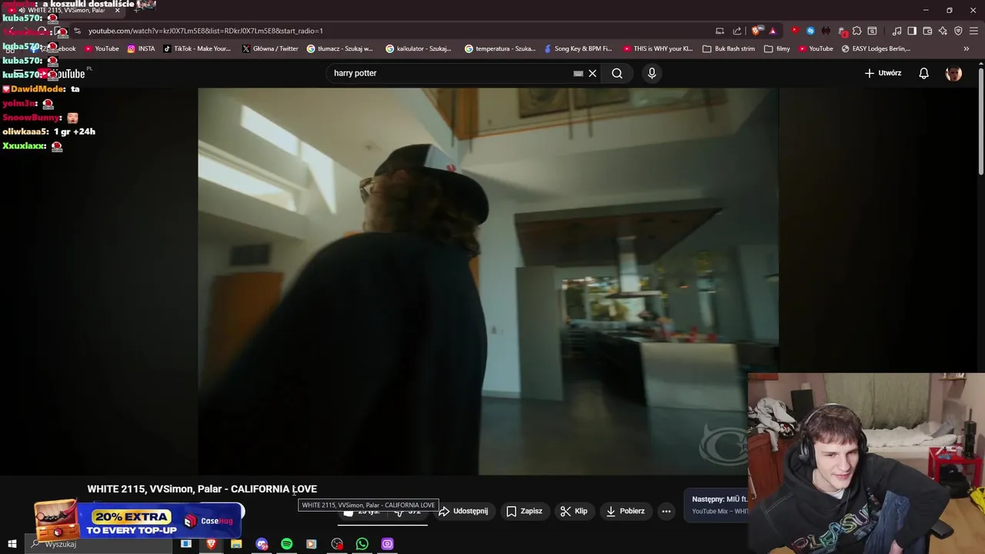Download video with the Pobierz button
This screenshot has height=554, width=985.
pyautogui.click(x=625, y=511)
